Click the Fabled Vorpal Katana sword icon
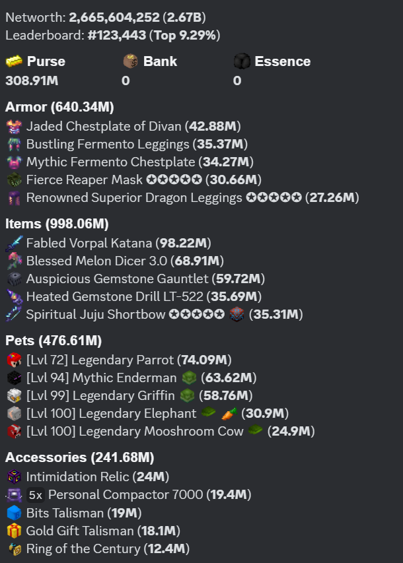Screen dimensions: 403x563 [15, 243]
